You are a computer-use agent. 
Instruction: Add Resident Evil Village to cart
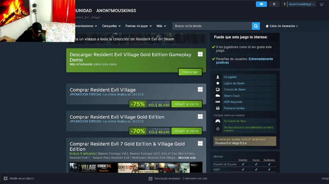pos(187,104)
